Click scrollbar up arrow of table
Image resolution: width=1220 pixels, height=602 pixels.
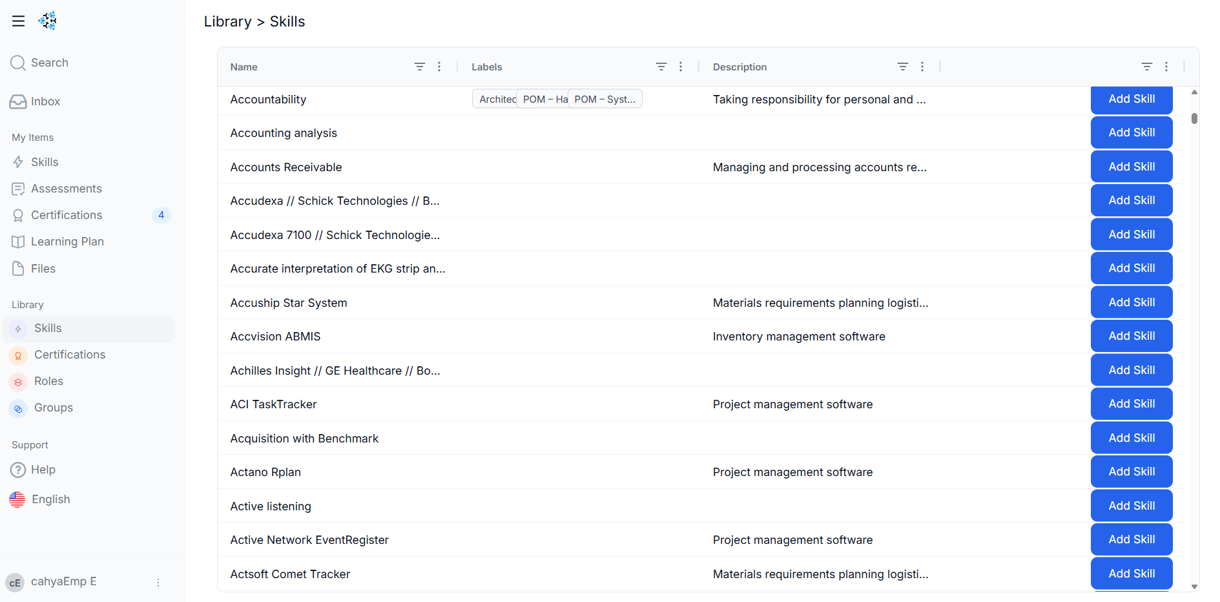click(x=1194, y=92)
